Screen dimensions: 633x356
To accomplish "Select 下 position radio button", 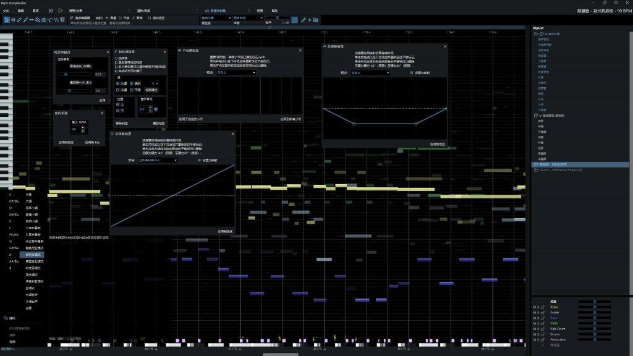I will click(x=118, y=110).
